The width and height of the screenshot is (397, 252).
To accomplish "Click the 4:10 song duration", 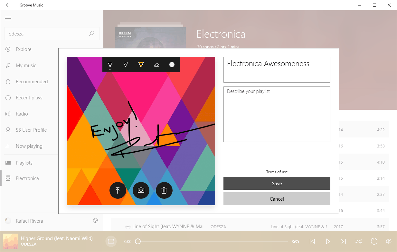I will coord(381,162).
